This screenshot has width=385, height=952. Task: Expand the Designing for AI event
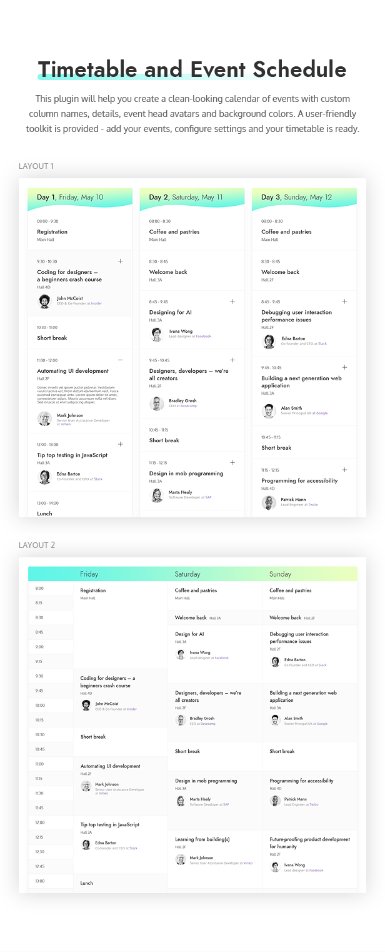[232, 301]
